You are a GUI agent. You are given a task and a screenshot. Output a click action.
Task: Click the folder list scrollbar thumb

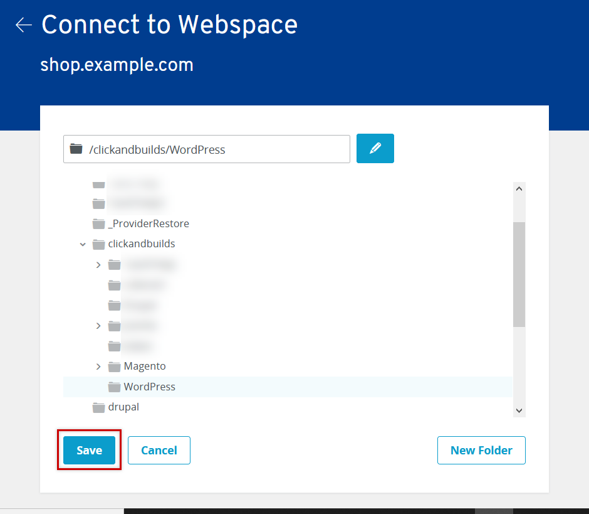point(519,274)
